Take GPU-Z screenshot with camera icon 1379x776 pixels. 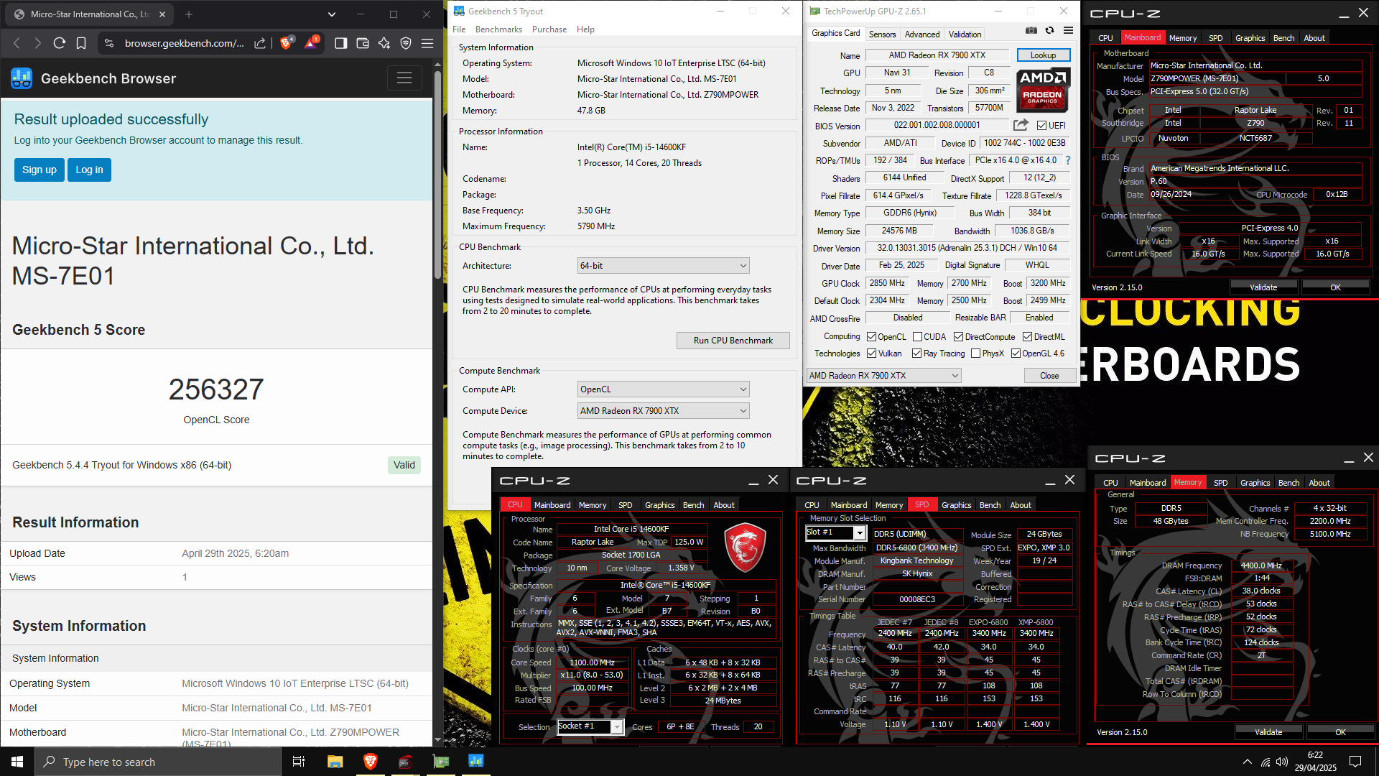[x=1031, y=30]
